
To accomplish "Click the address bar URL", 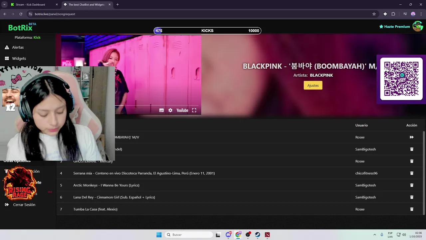I will click(x=55, y=14).
